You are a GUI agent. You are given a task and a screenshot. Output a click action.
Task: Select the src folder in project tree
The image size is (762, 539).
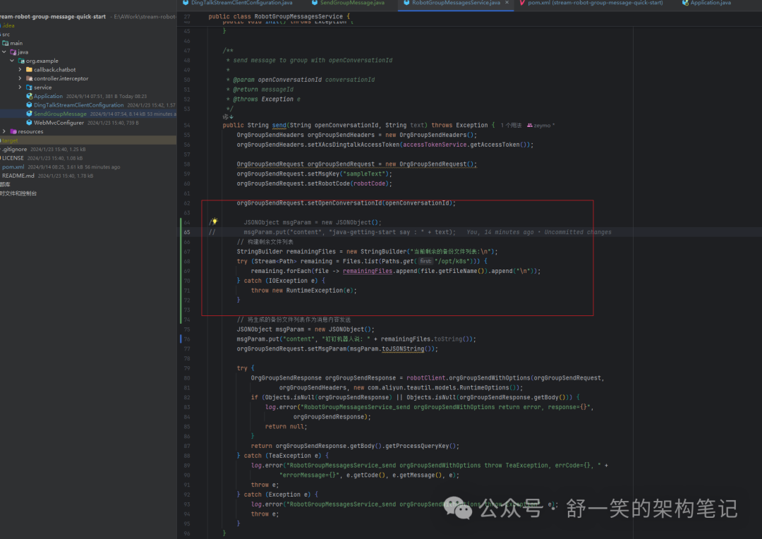click(6, 35)
